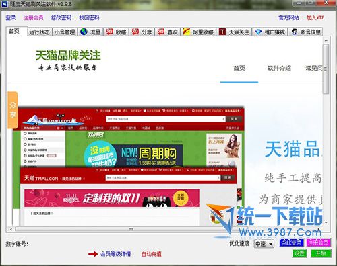Image resolution: width=337 pixels, height=266 pixels.
Task: Click the green 开始 button
Action: [x=321, y=253]
